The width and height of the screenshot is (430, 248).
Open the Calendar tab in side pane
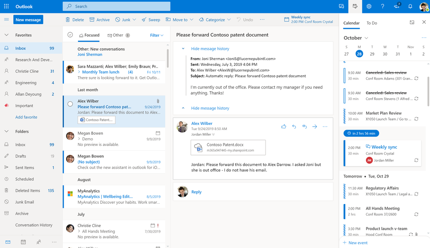pos(351,23)
